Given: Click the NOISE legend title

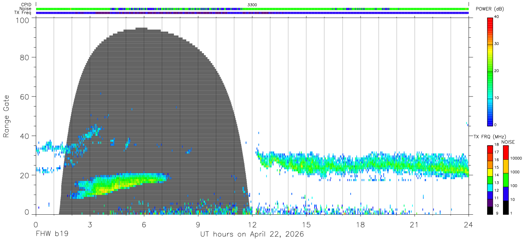Looking at the screenshot, I should click(x=508, y=142).
